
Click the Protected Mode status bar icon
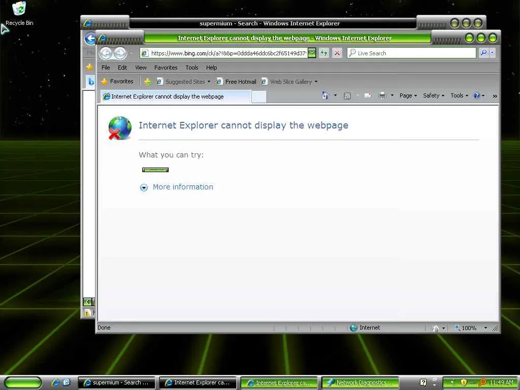(x=435, y=329)
